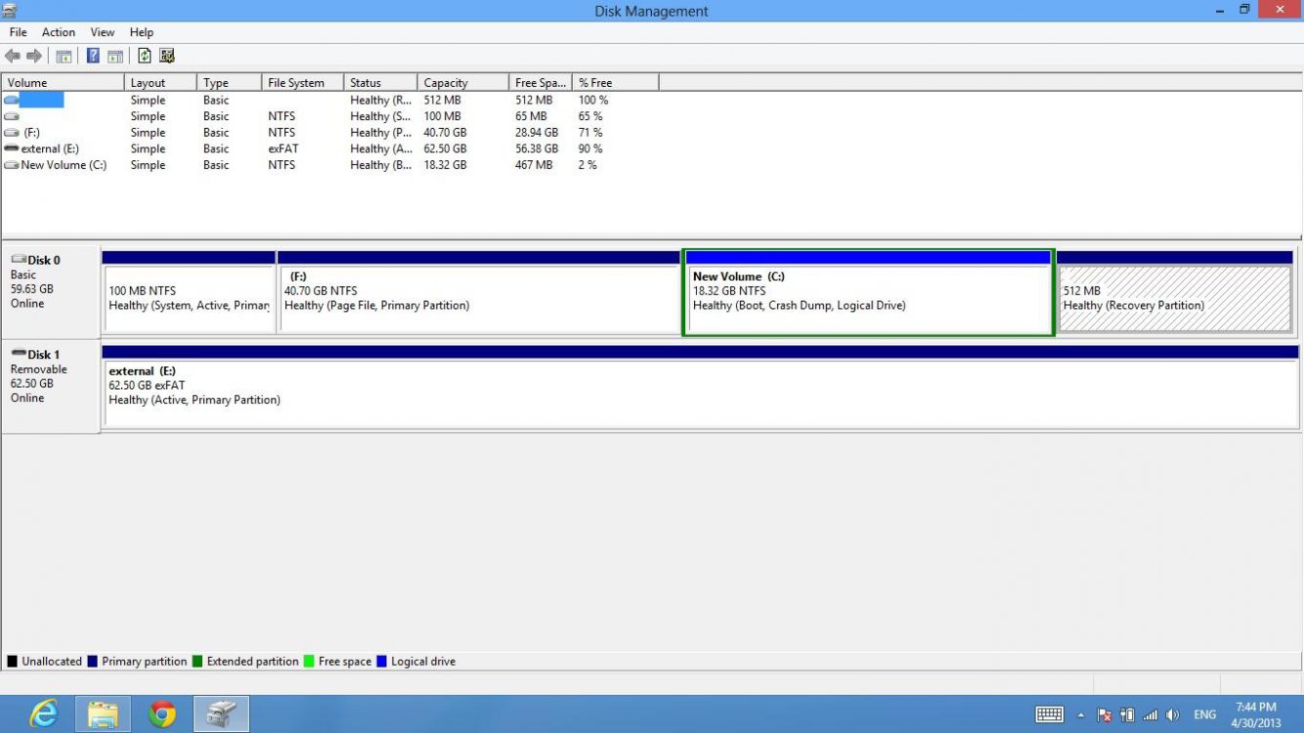Select the 100 MB NTFS system partition block
This screenshot has height=733, width=1304.
point(189,291)
